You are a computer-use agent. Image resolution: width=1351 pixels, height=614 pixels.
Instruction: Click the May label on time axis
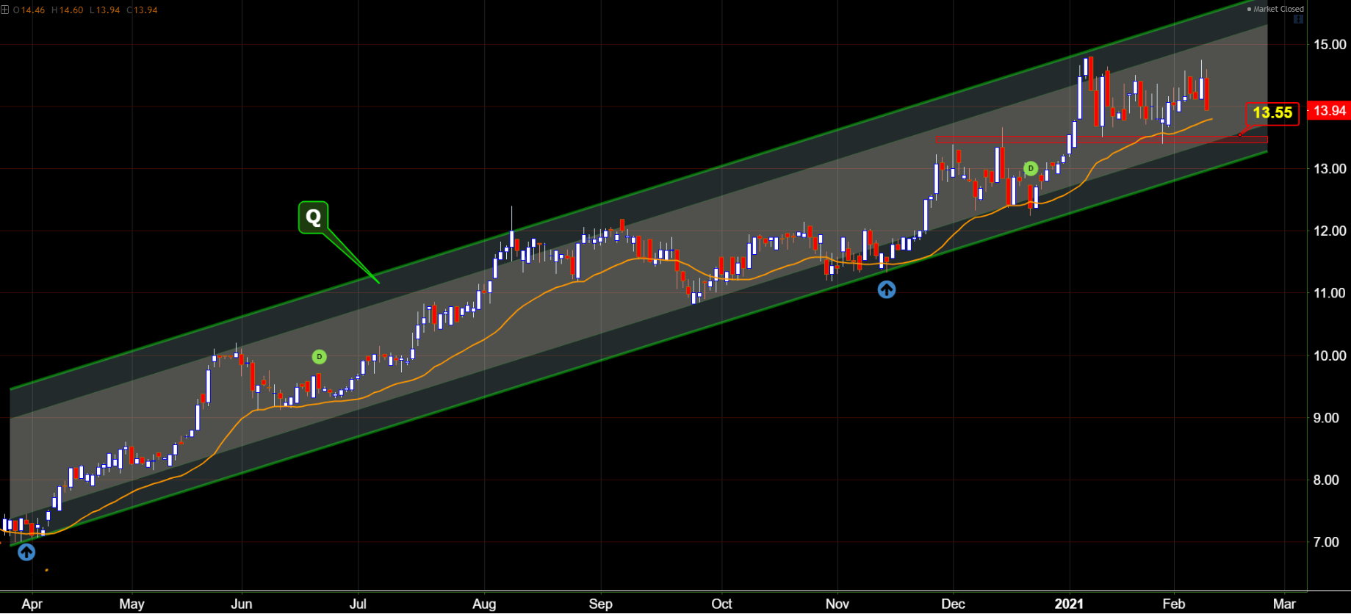(132, 604)
